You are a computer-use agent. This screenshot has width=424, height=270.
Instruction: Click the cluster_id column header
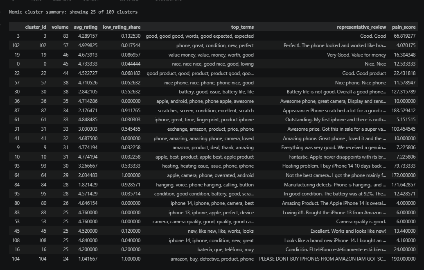click(x=36, y=27)
